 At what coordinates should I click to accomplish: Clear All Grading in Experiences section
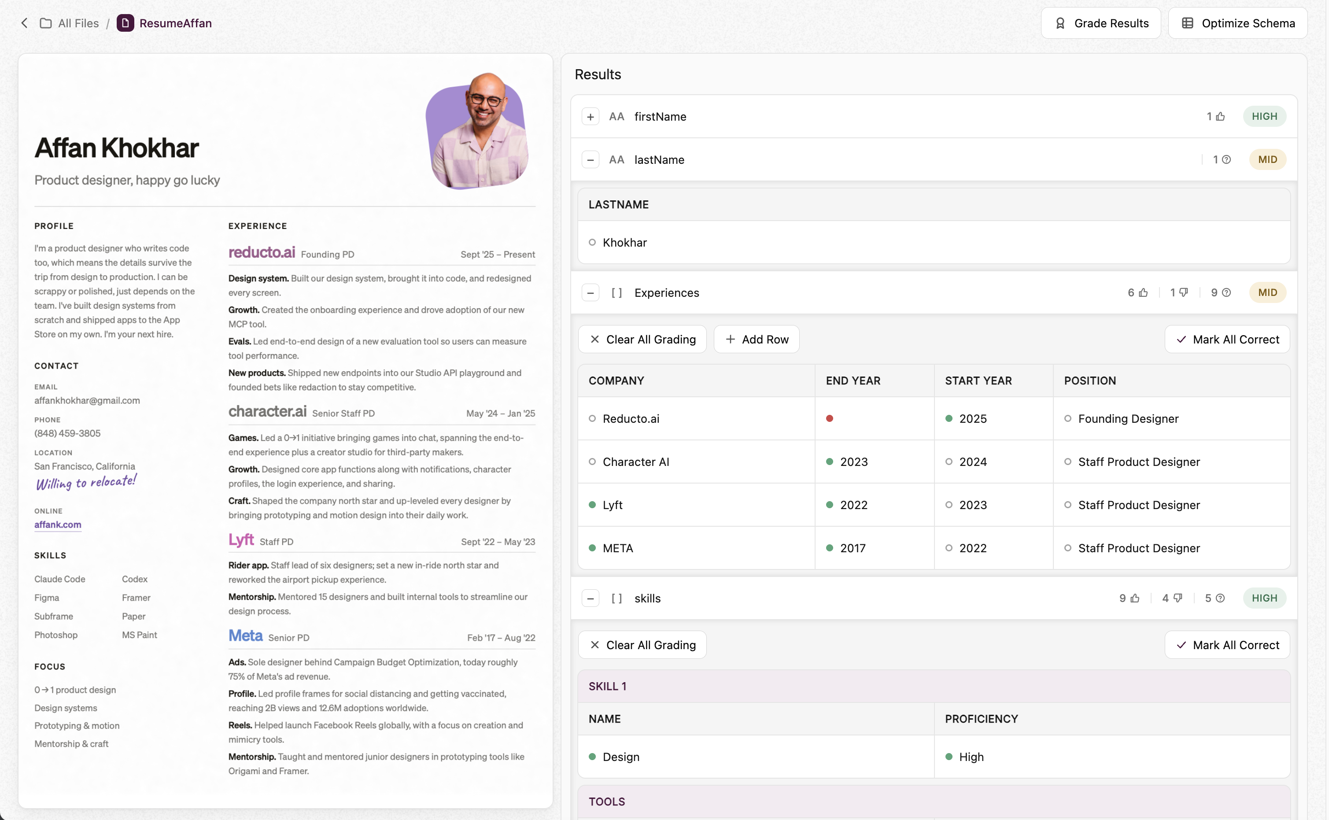[642, 339]
